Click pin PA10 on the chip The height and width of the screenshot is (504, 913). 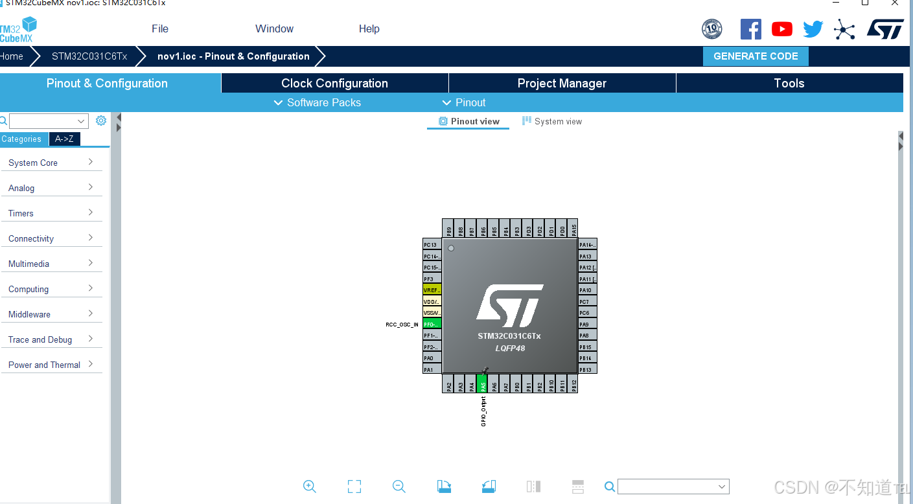(588, 290)
